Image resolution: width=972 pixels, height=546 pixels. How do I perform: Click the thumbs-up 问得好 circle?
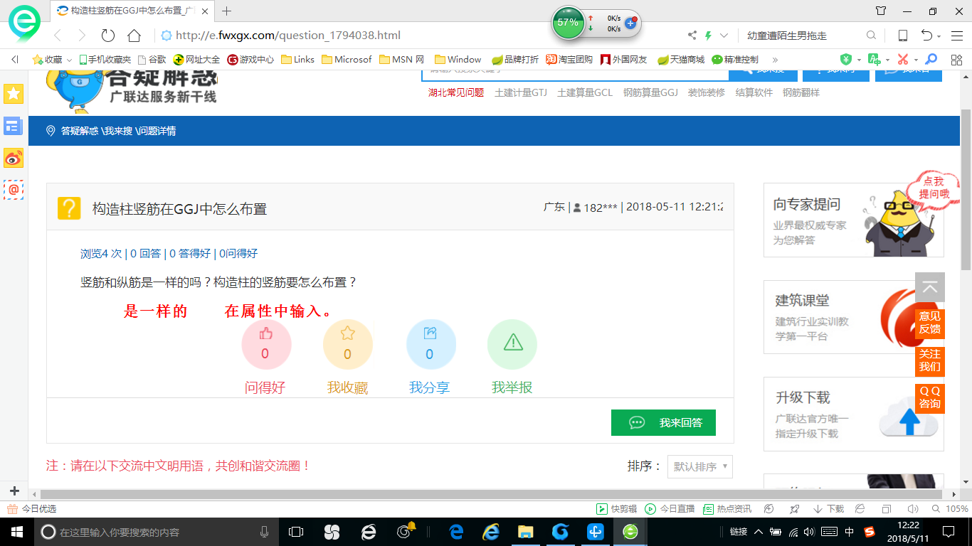pos(265,344)
